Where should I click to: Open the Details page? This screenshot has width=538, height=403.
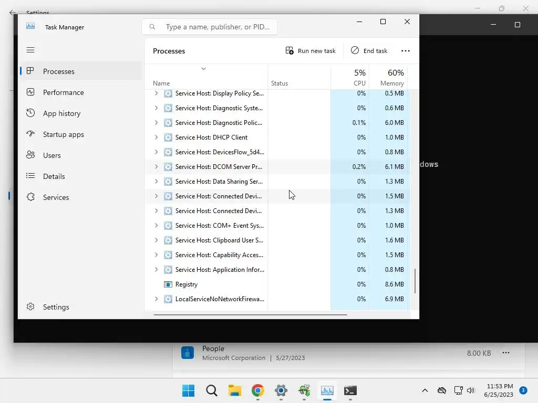[80, 176]
